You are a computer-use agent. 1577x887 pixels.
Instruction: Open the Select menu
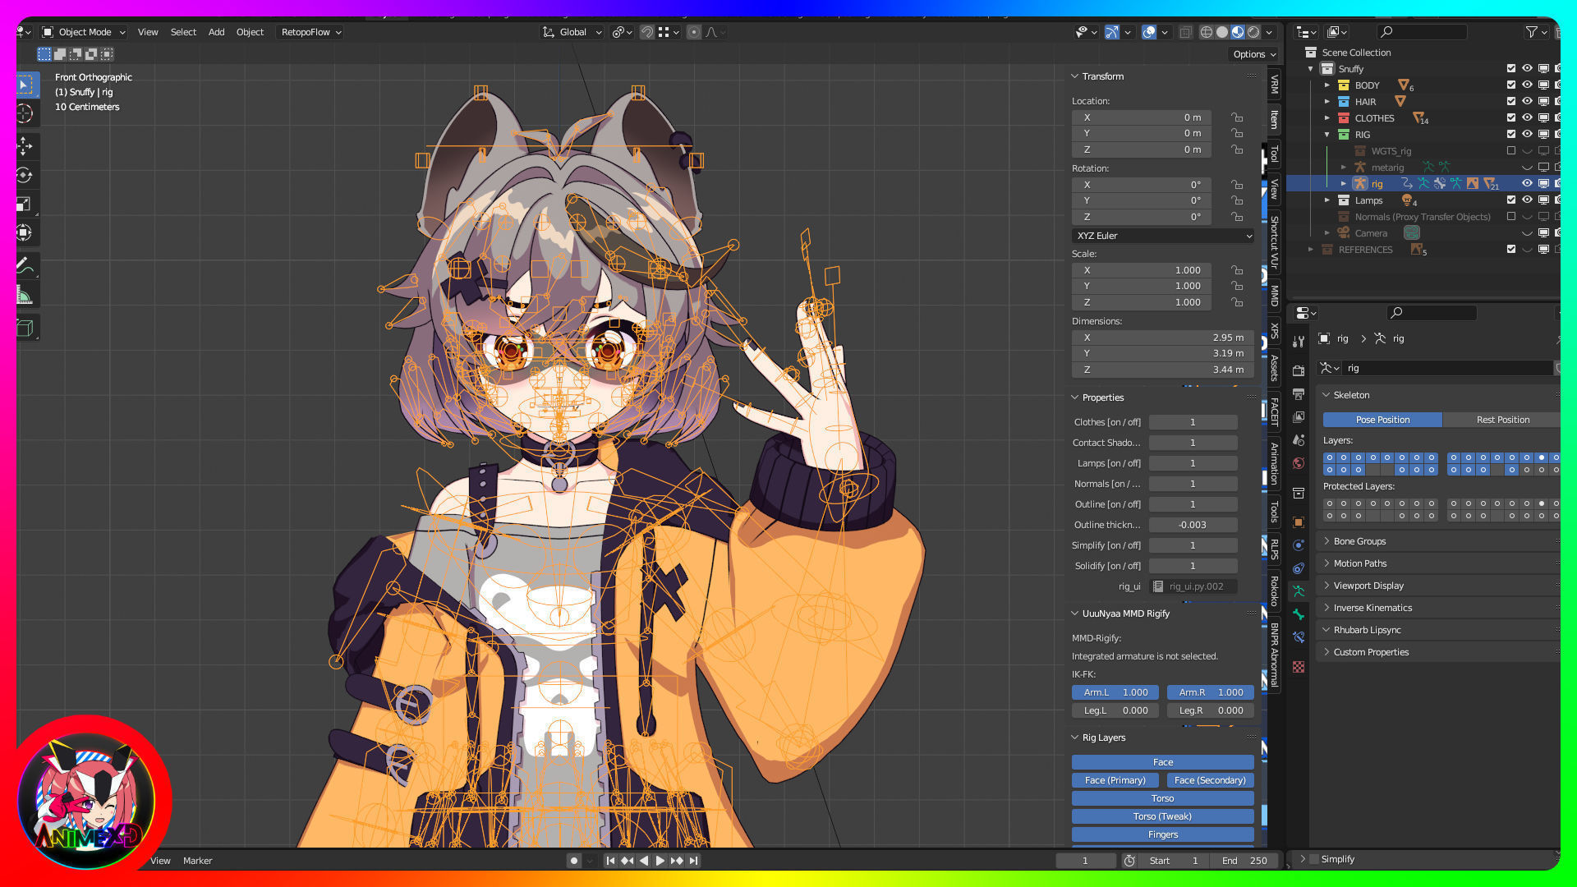pos(183,32)
